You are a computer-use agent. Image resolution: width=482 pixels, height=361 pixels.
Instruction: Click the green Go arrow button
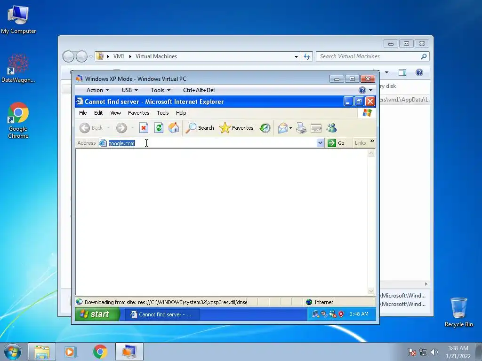point(336,143)
